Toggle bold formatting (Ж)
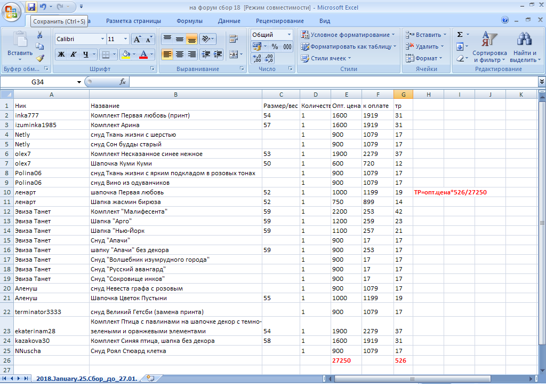Screen dimensions: 546x384 (x=61, y=54)
